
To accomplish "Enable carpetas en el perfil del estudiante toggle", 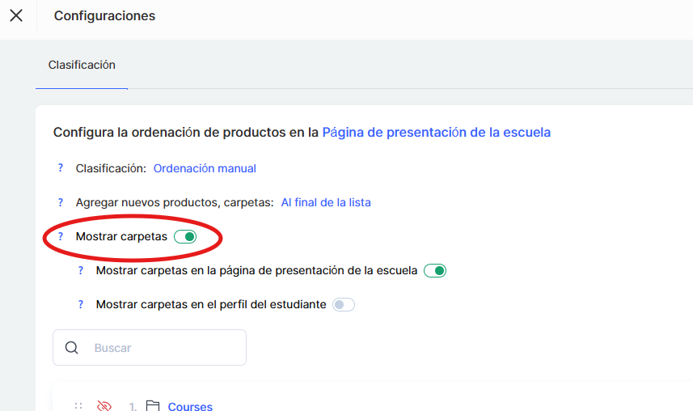I will (x=344, y=304).
